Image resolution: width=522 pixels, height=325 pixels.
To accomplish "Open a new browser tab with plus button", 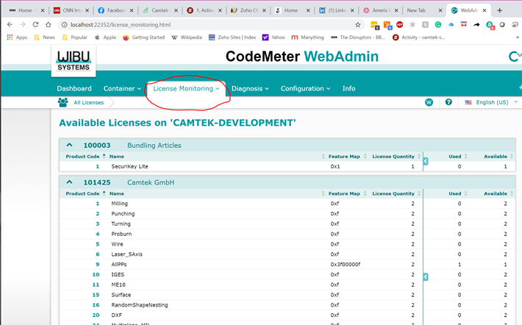I will point(500,10).
